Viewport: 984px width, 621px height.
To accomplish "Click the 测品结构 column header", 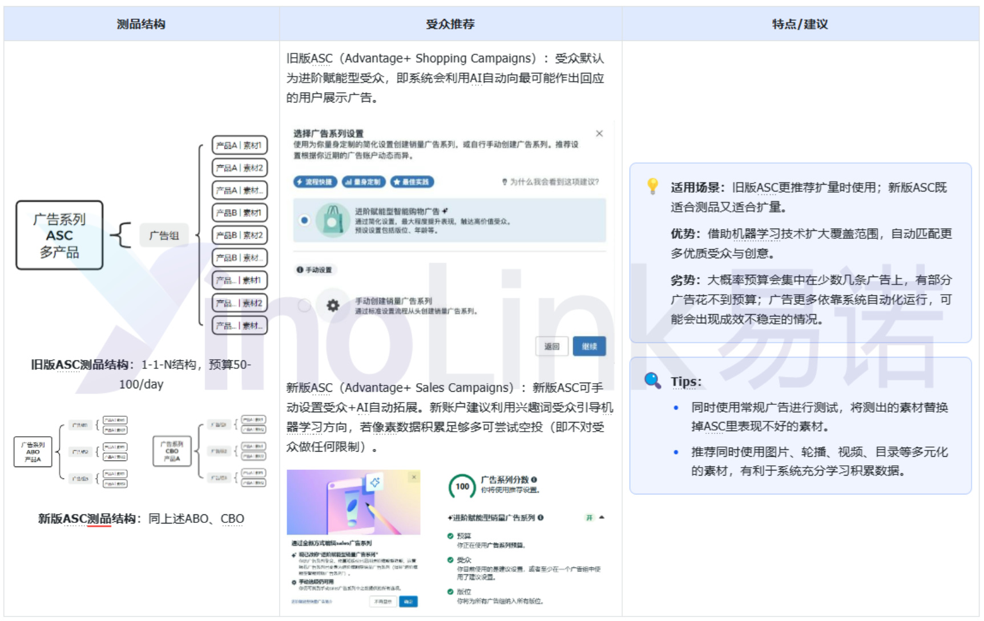I will click(x=142, y=24).
